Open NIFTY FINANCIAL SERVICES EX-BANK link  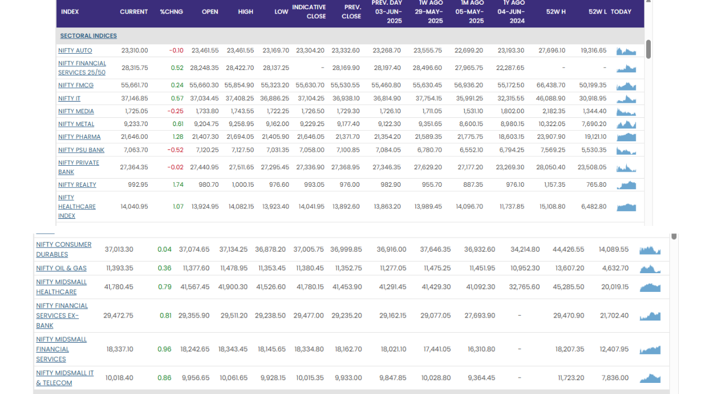tap(61, 316)
